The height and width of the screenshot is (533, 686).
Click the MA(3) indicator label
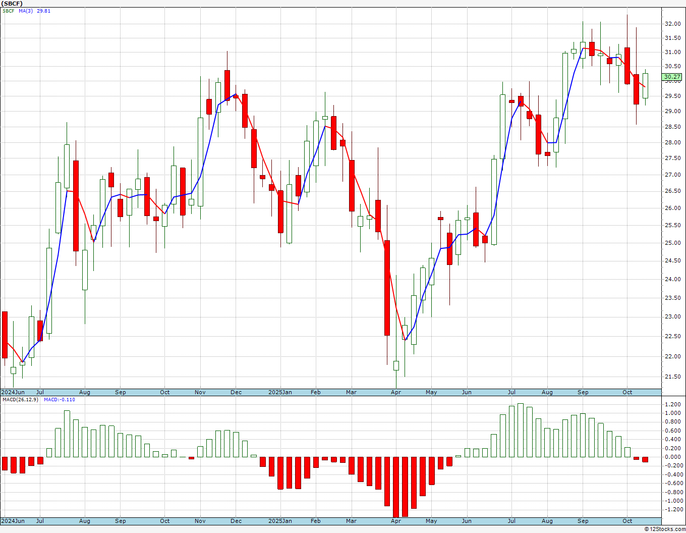click(26, 11)
